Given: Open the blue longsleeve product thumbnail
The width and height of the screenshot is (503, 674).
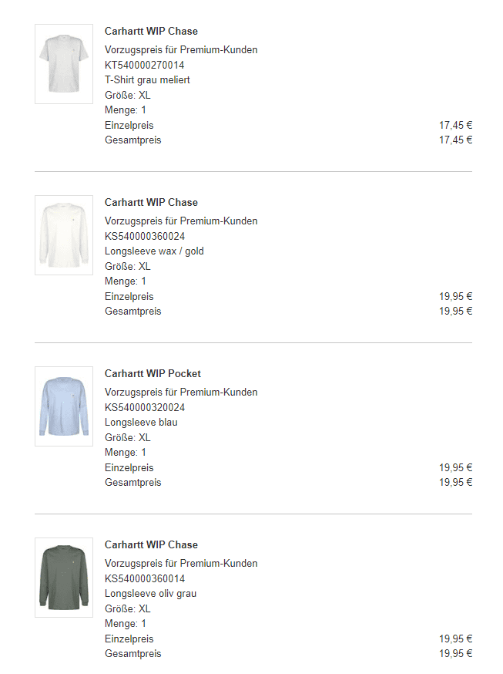Looking at the screenshot, I should pos(64,406).
